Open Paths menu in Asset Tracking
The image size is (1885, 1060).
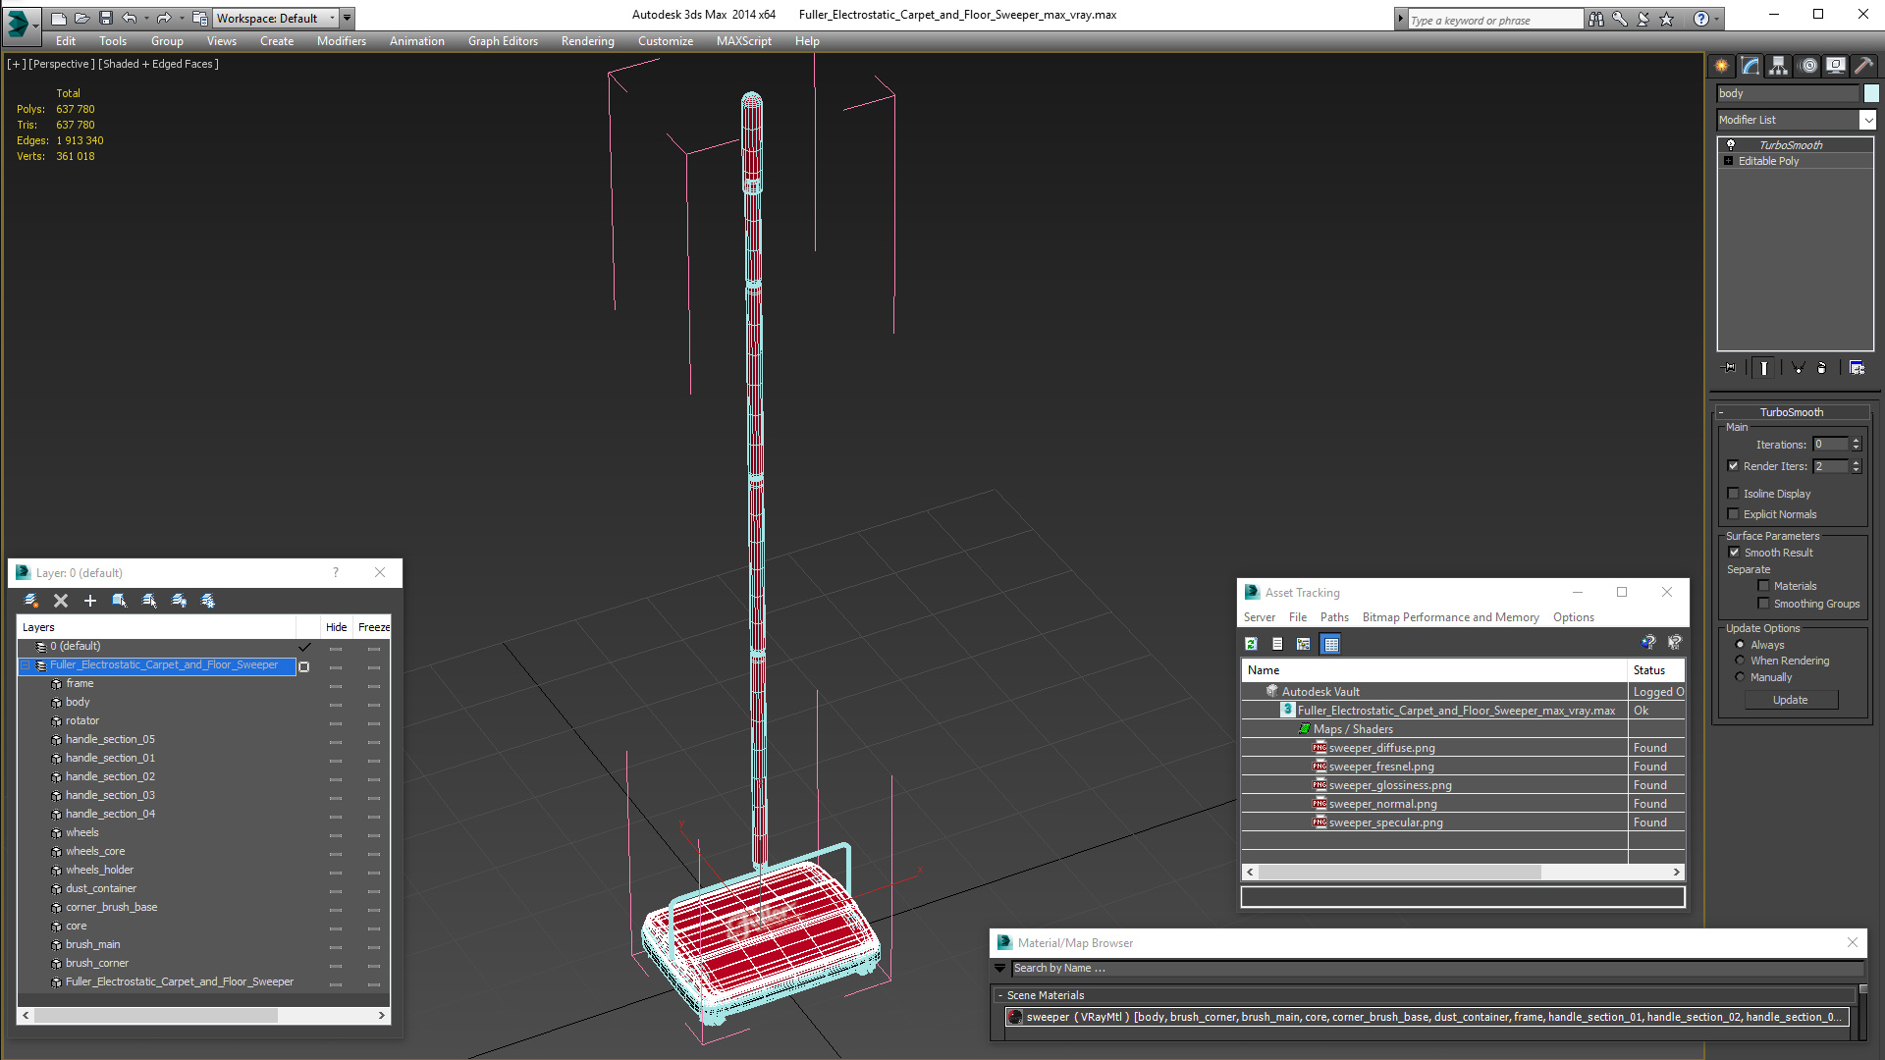(x=1334, y=617)
